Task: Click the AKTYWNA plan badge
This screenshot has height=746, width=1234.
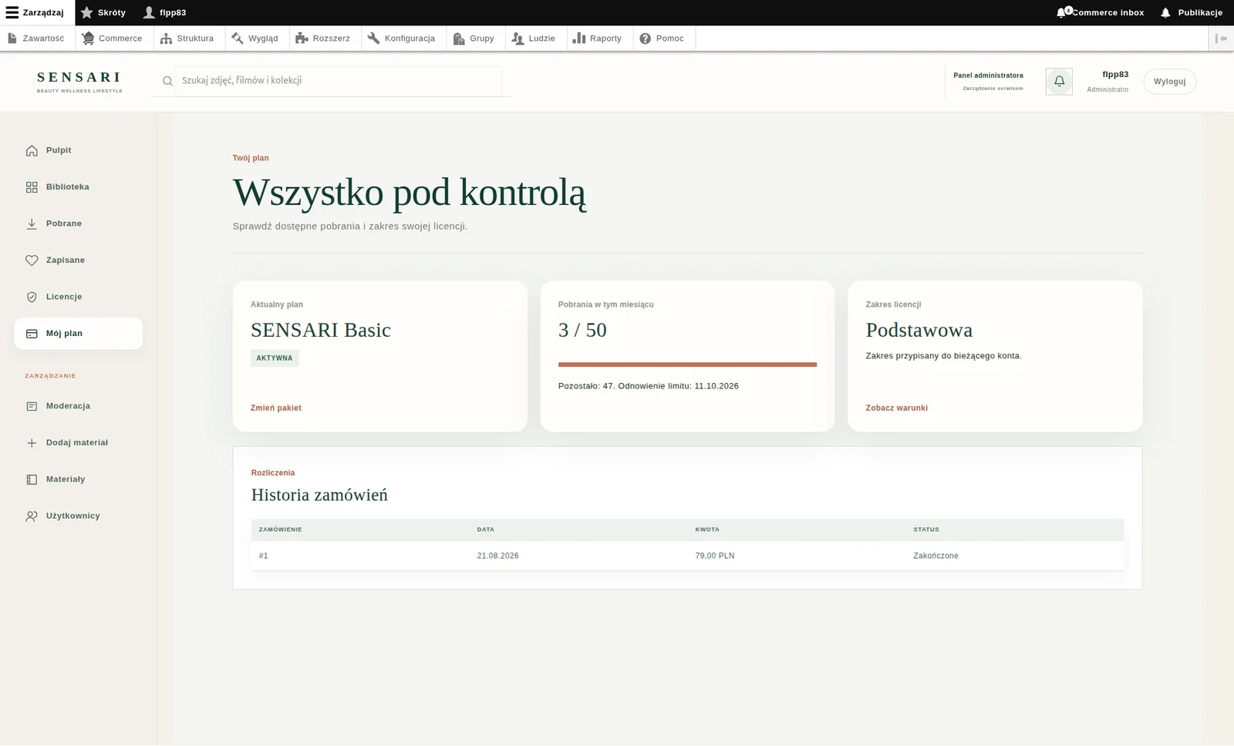Action: [x=275, y=358]
